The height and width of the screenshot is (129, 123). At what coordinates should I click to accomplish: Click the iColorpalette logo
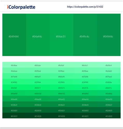(21, 7)
